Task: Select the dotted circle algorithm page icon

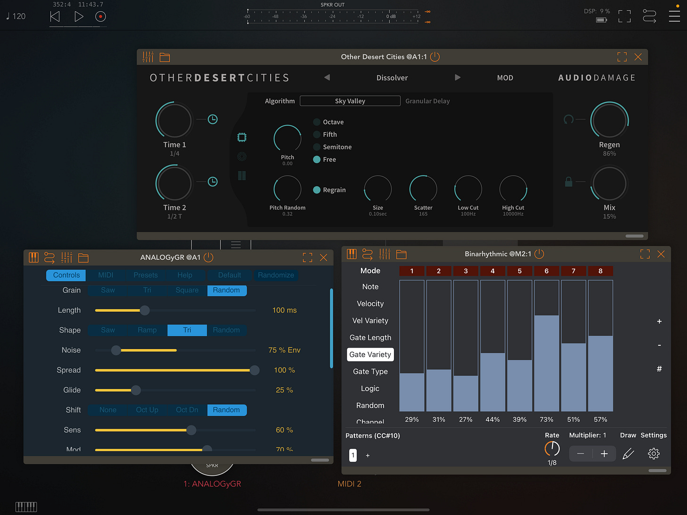Action: (242, 157)
